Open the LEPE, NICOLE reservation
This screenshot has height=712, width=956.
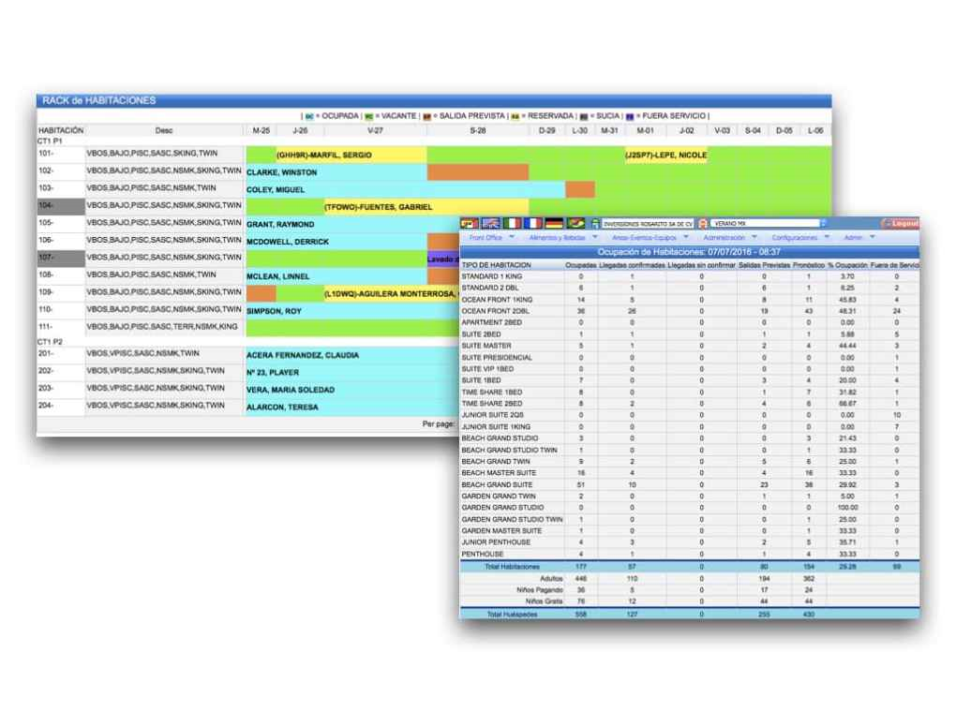tap(665, 155)
